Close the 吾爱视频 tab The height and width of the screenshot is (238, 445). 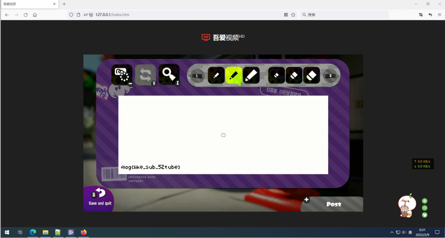[54, 4]
